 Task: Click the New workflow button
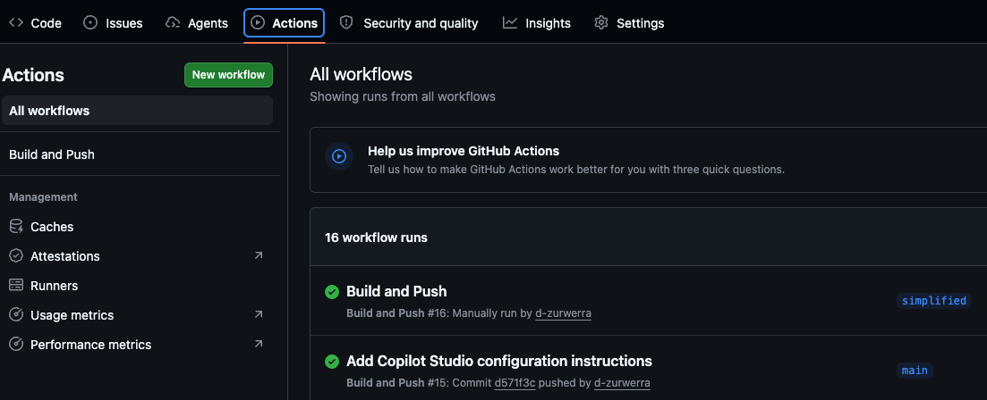tap(228, 75)
